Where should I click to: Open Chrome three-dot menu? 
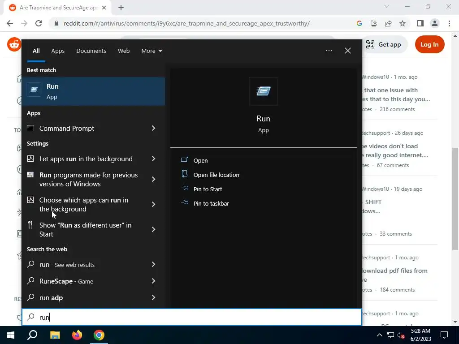tap(449, 23)
